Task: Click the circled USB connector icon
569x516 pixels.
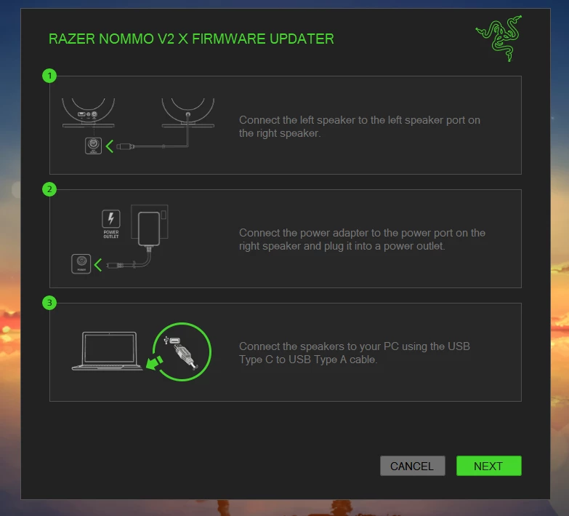Action: click(x=182, y=352)
